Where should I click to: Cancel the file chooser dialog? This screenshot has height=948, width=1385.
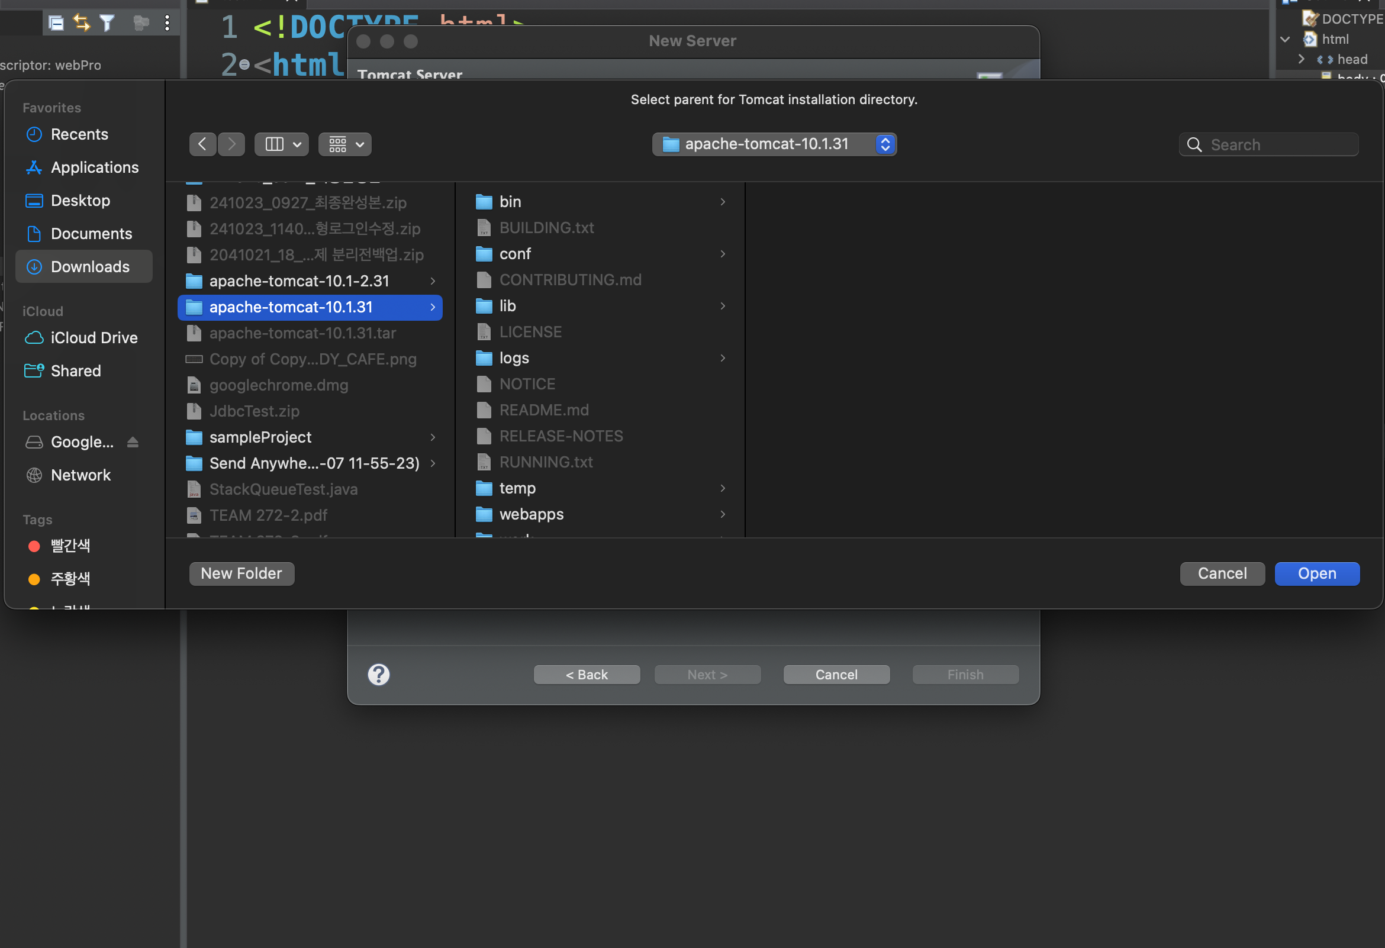point(1222,574)
